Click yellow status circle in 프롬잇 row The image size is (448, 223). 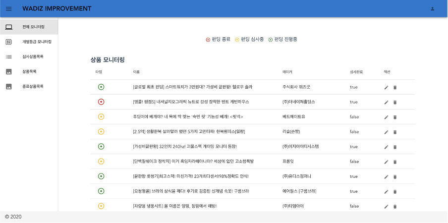(x=101, y=162)
